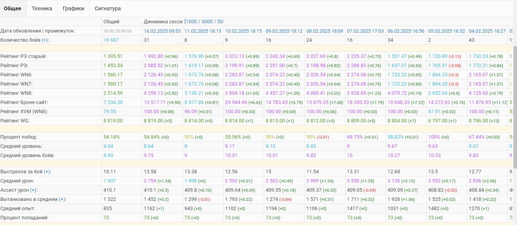Screen dimensions: 517x225
Task: Open the session dated 10.02.2025 18:15
Action: click(243, 31)
